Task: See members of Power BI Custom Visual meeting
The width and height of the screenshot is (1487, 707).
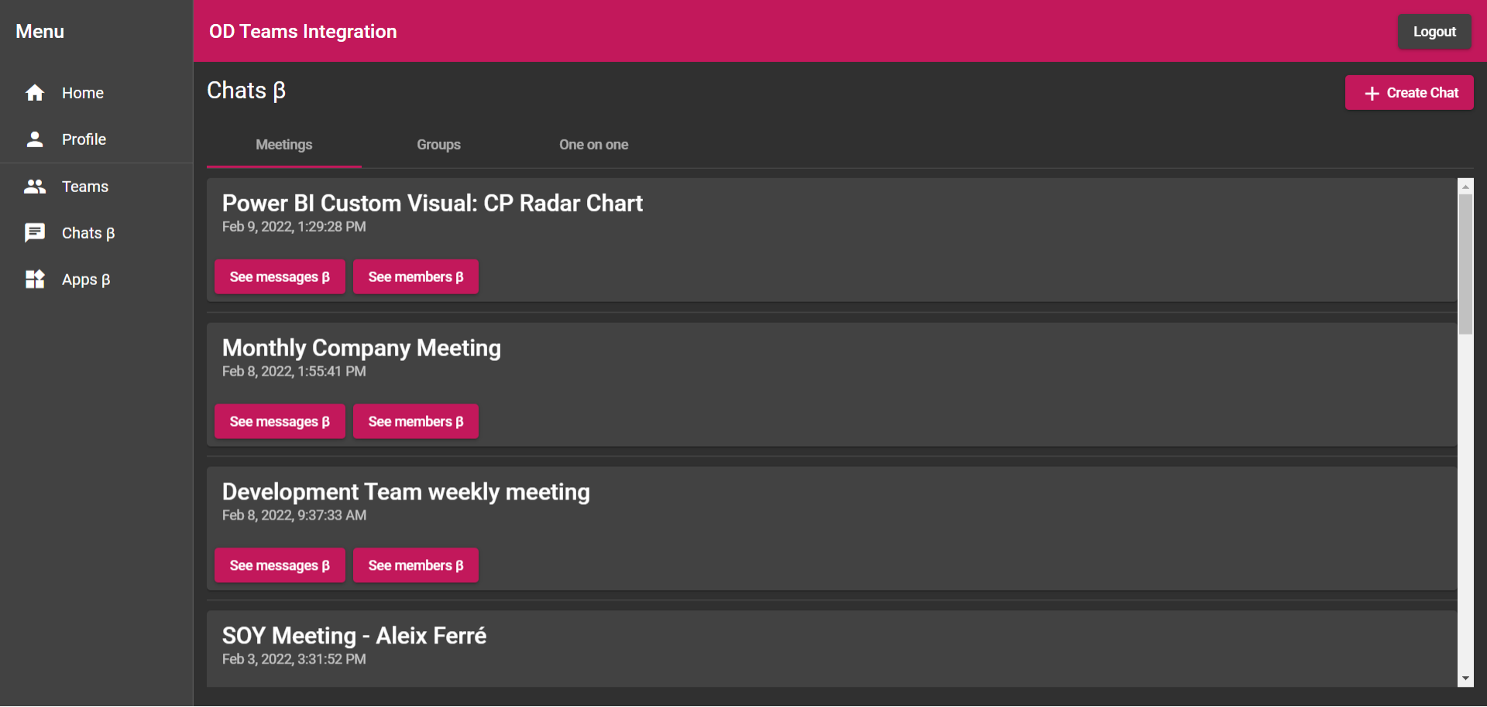Action: click(416, 277)
